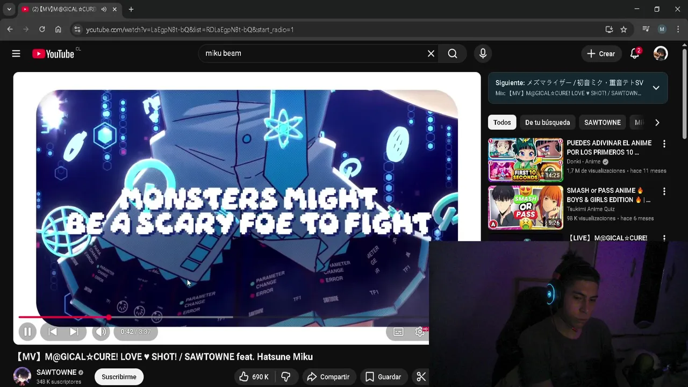Screen dimensions: 688x387
Task: Open the YouTube guide hamburger menu
Action: [x=16, y=53]
